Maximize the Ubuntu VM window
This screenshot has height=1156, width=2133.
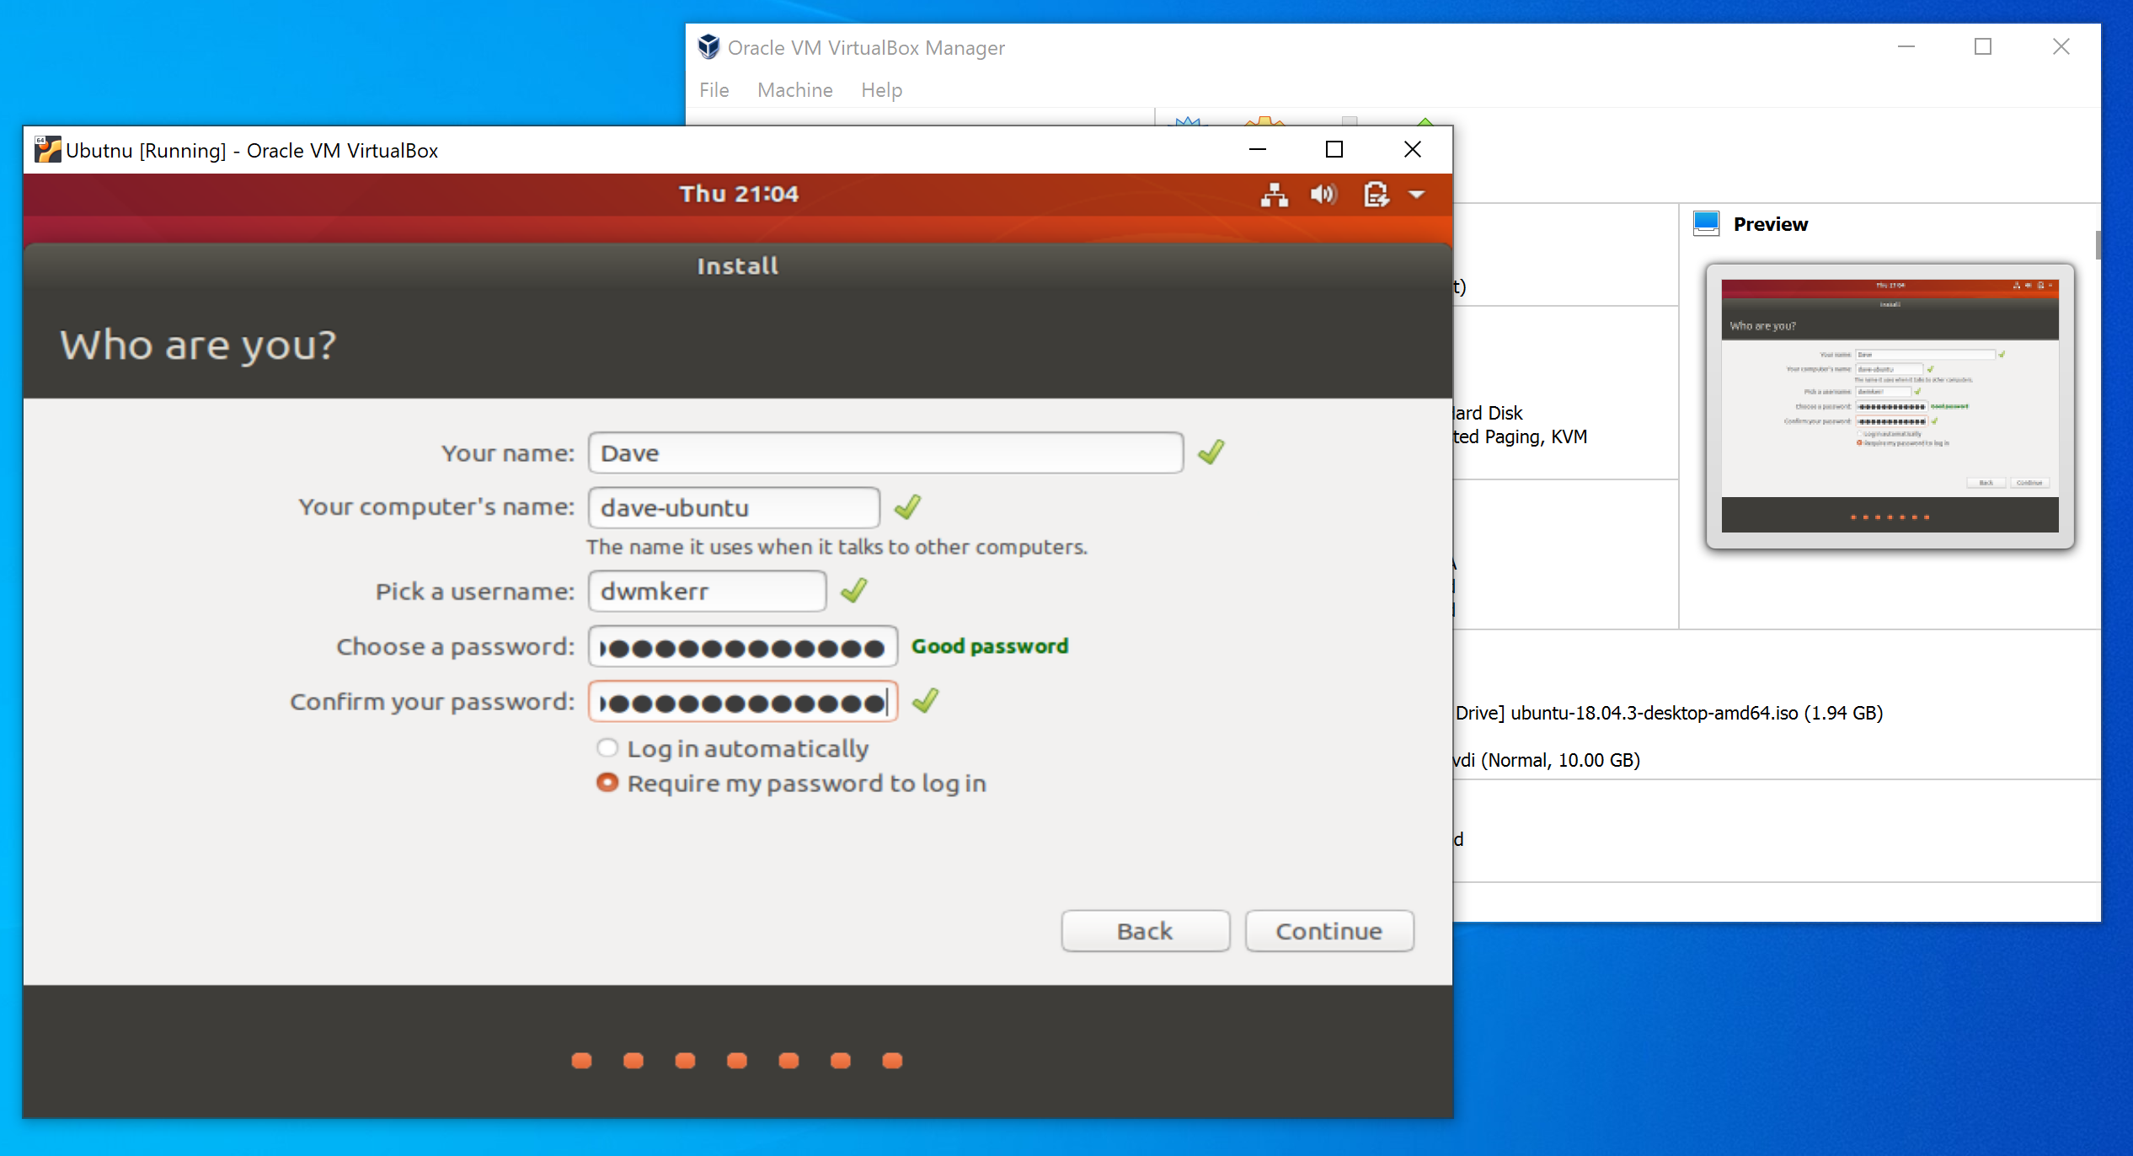tap(1334, 150)
